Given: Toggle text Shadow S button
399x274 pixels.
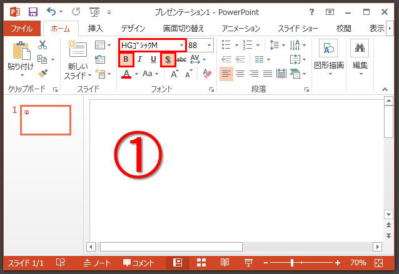Looking at the screenshot, I should (168, 60).
